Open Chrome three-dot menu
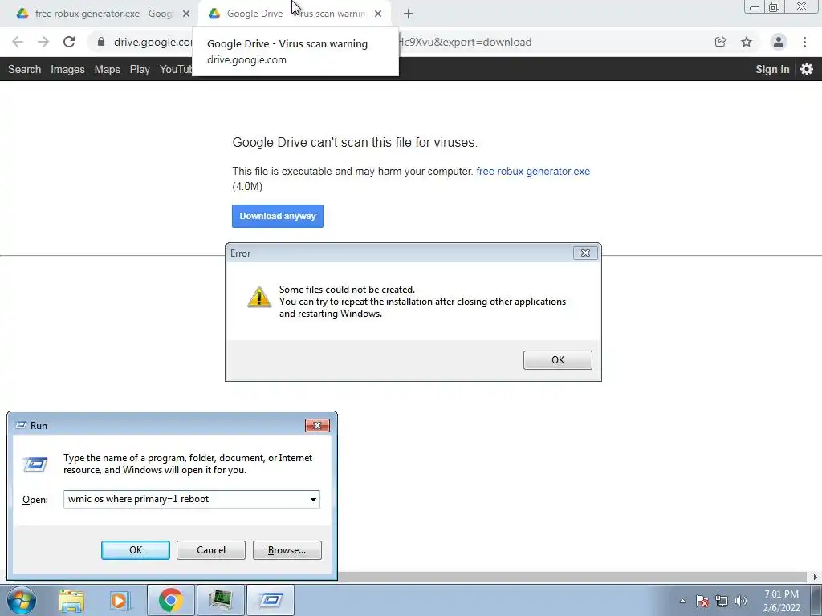This screenshot has height=616, width=822. coord(804,42)
